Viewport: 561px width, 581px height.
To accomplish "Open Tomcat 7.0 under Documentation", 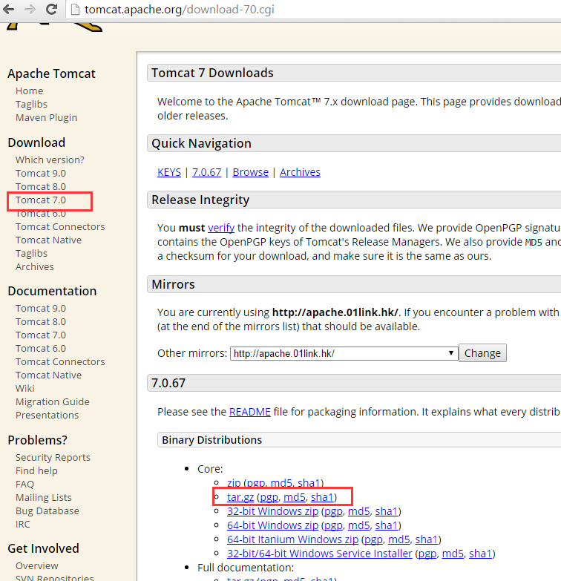I will [x=41, y=335].
